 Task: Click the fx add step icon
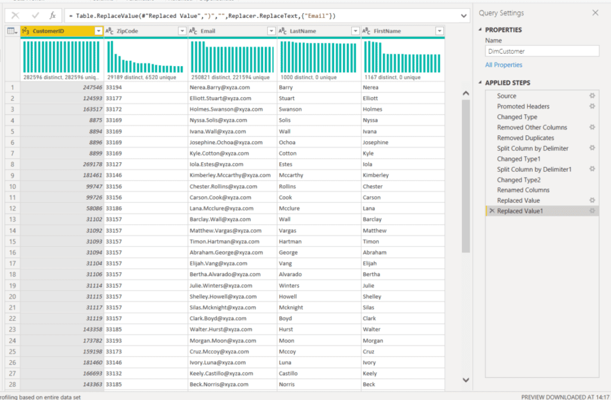pyautogui.click(x=53, y=15)
